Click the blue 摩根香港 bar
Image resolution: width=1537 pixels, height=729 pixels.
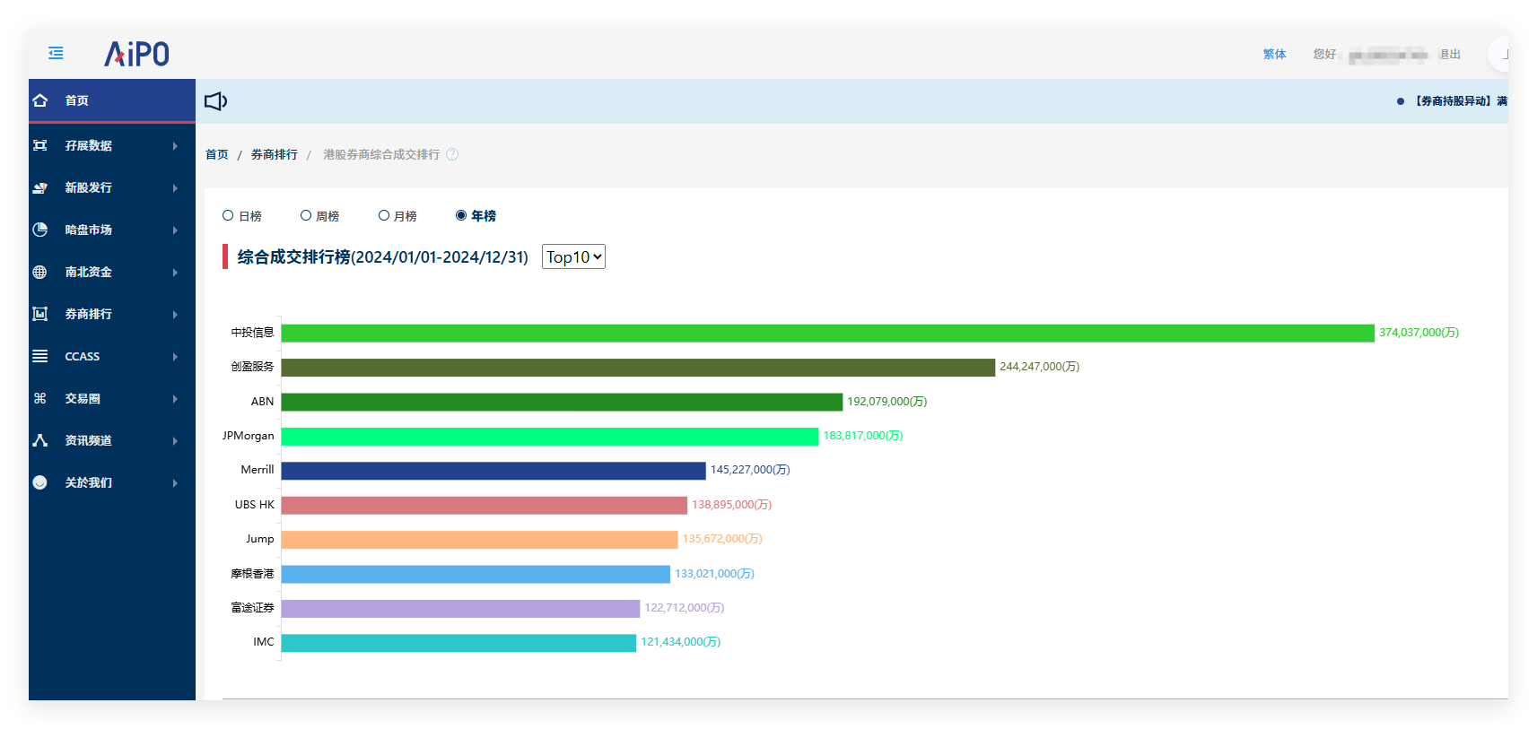[x=476, y=574]
